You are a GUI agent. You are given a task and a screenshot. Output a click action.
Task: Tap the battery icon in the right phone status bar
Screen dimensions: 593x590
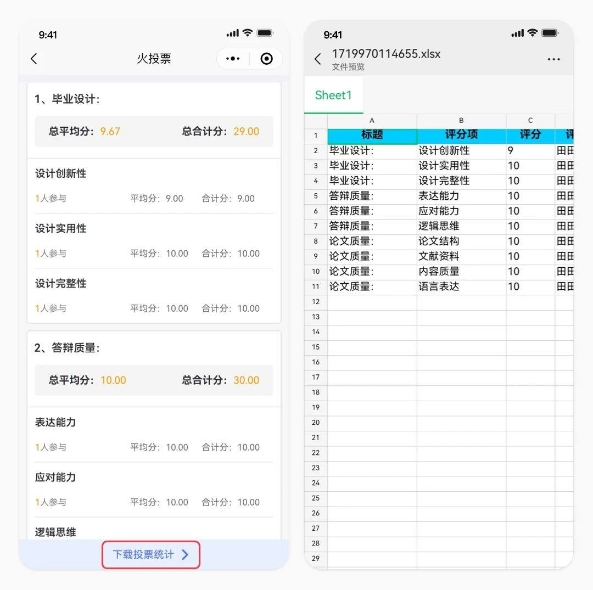tap(550, 33)
